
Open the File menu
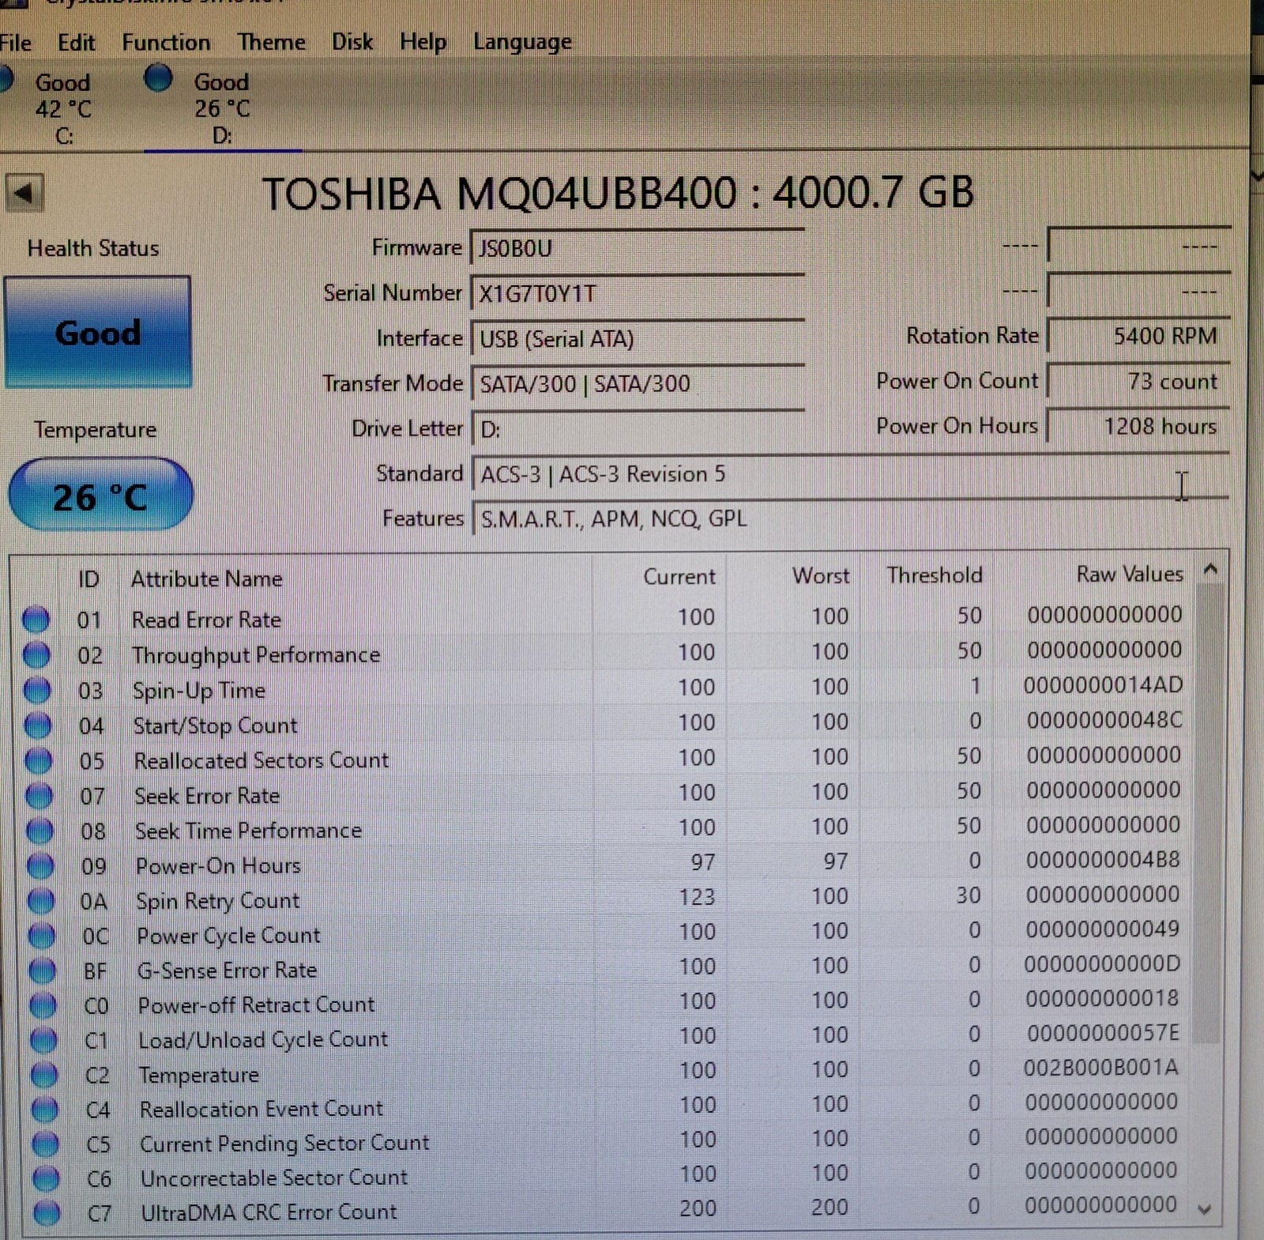click(x=15, y=42)
